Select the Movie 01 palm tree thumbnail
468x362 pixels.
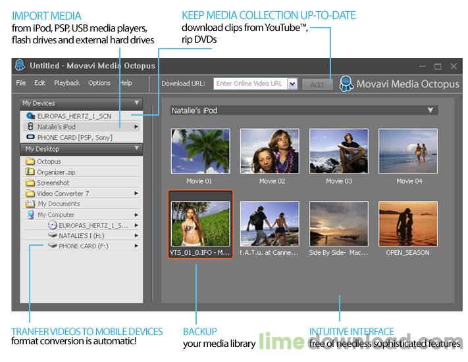(x=200, y=151)
